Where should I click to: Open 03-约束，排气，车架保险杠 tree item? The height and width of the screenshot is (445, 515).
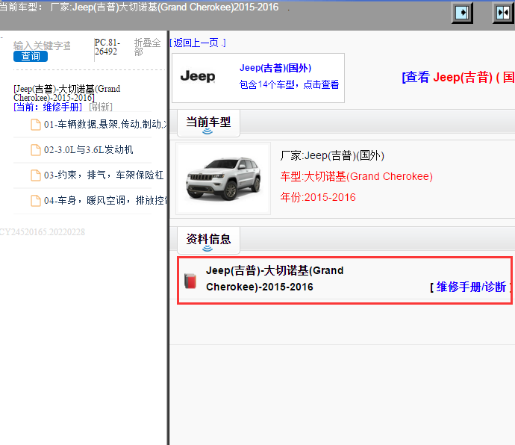click(104, 175)
